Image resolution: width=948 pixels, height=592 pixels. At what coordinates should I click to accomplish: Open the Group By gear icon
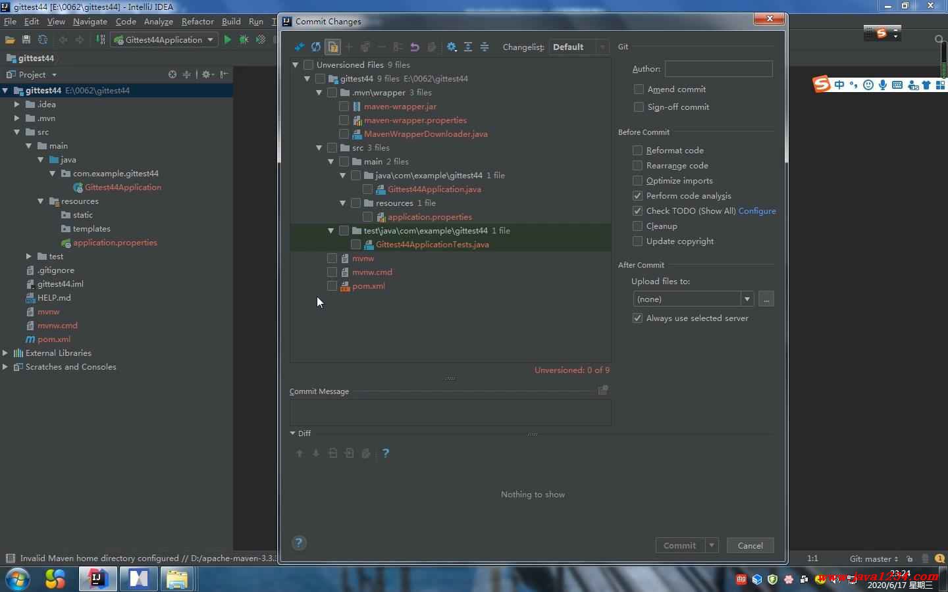[452, 47]
